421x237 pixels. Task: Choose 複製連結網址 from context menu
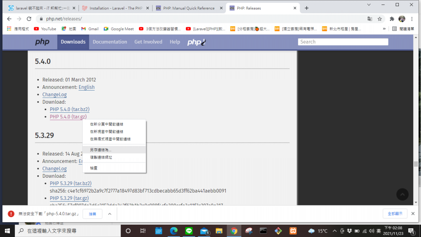(114, 158)
